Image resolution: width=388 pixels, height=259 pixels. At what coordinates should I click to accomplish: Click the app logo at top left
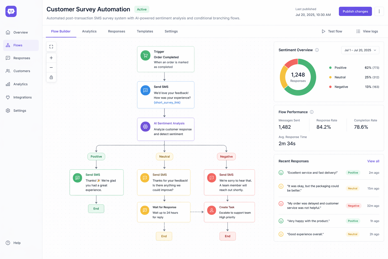tap(11, 11)
